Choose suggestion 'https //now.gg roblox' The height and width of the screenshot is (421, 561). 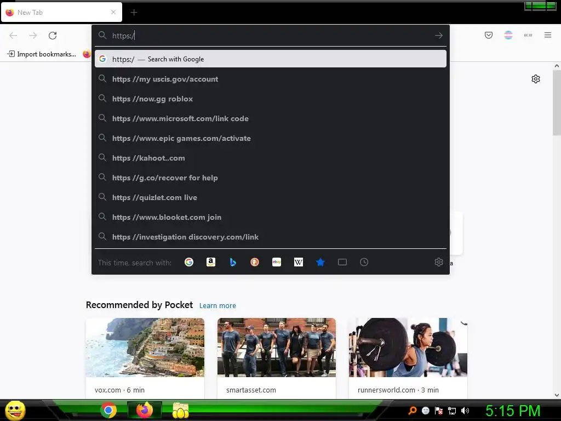tap(271, 99)
